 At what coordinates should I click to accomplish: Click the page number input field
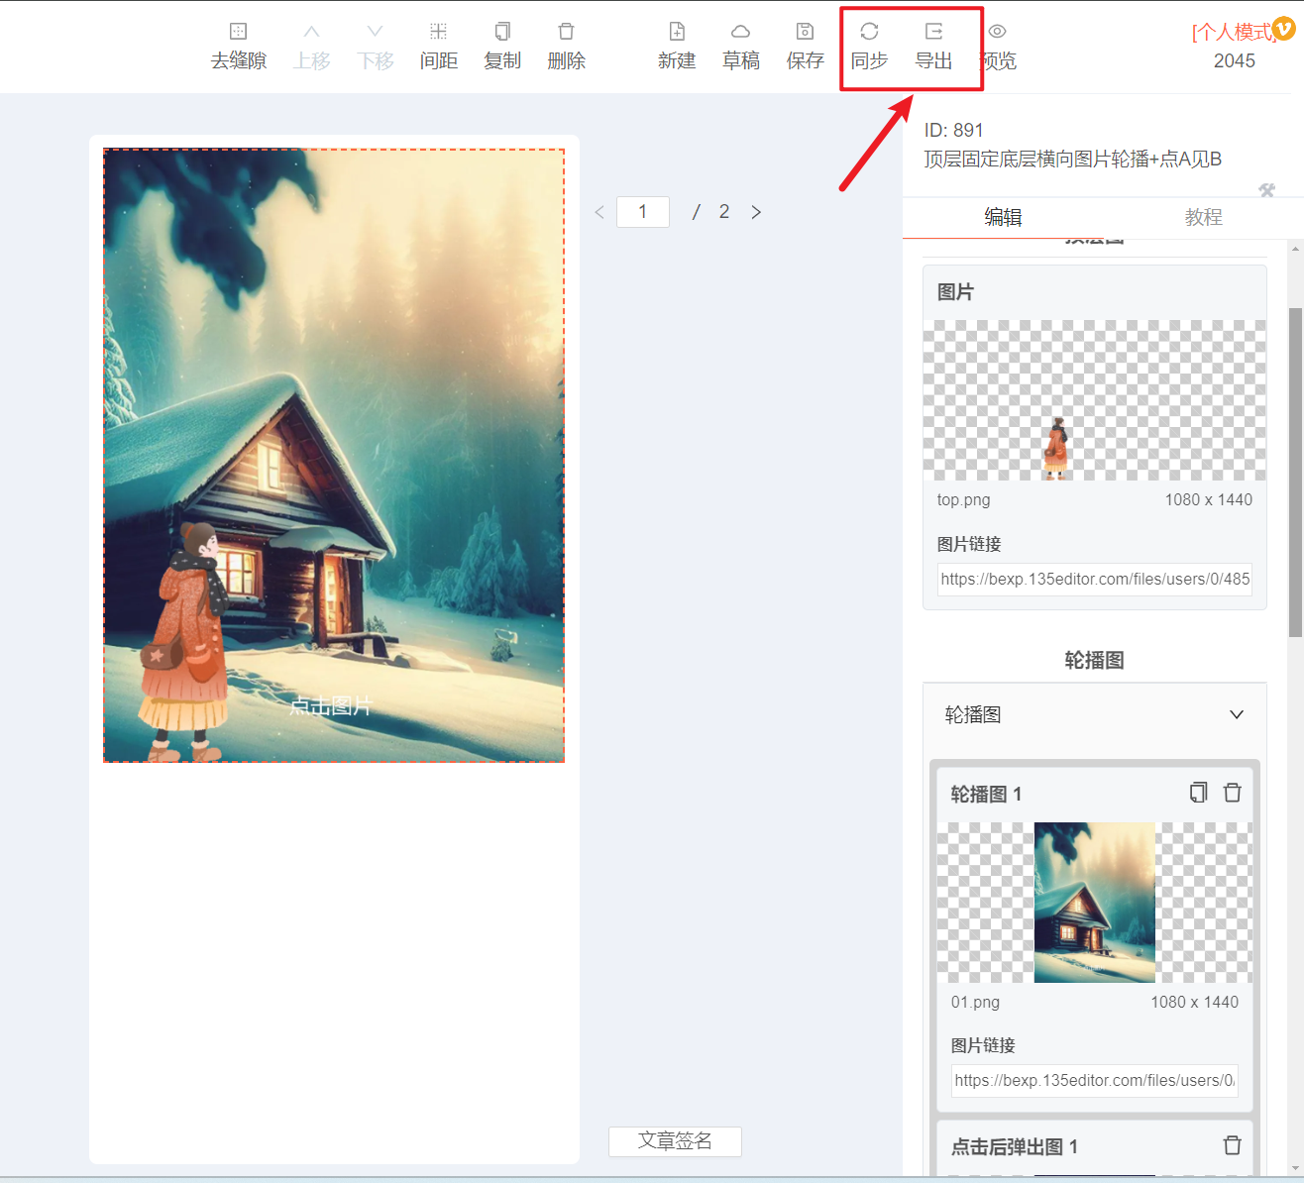[x=643, y=212]
